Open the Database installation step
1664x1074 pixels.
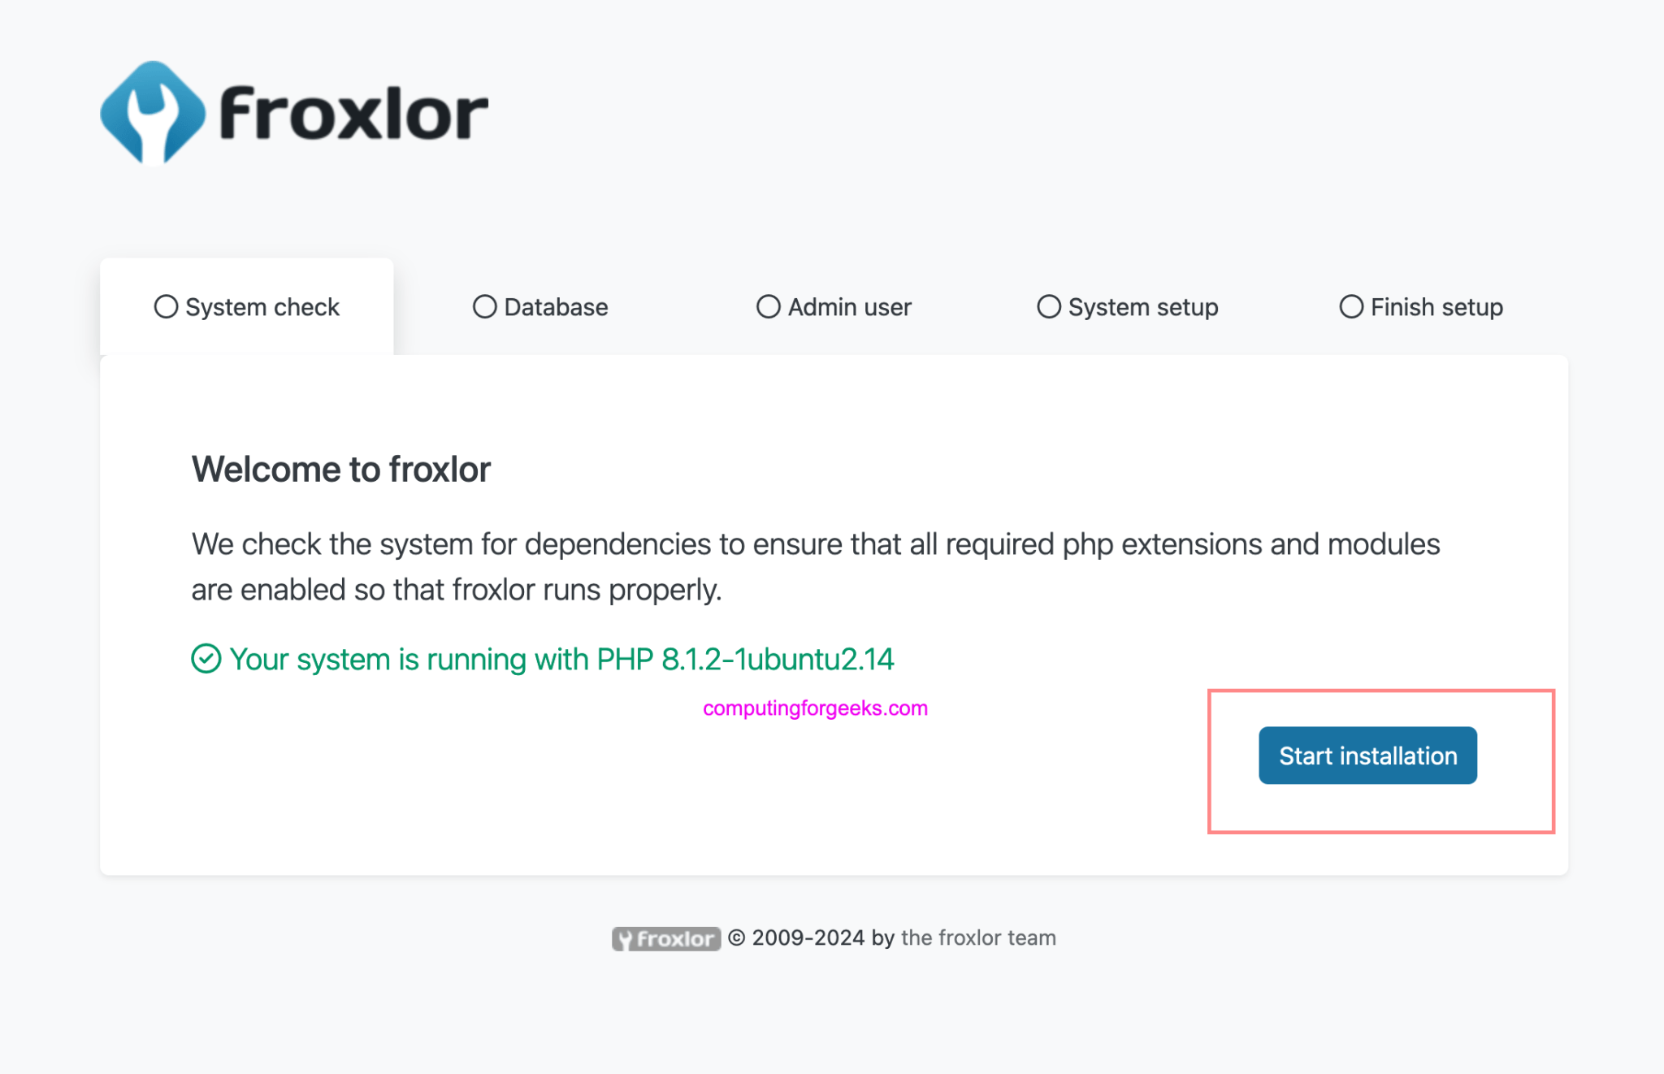pos(540,306)
